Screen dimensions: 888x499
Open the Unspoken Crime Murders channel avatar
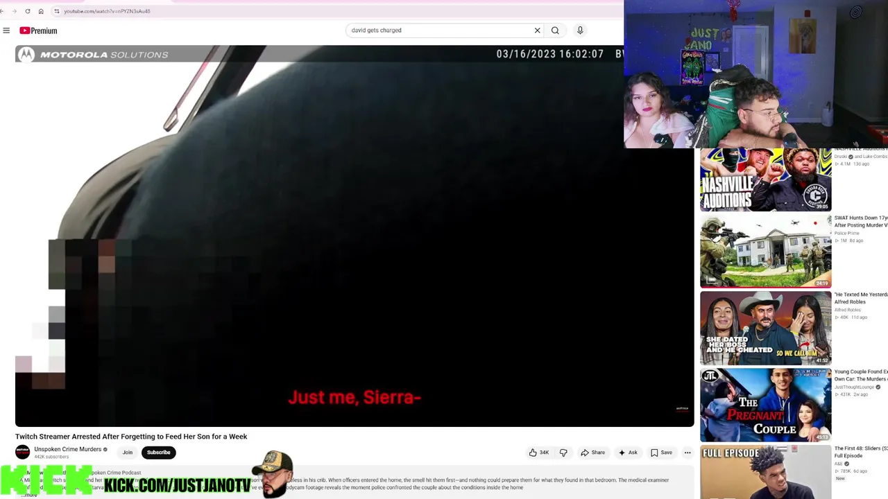23,452
